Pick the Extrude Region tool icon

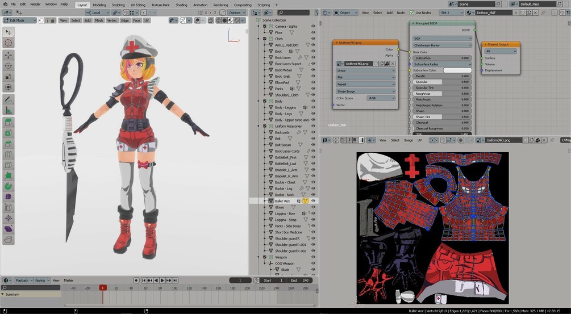(x=9, y=122)
